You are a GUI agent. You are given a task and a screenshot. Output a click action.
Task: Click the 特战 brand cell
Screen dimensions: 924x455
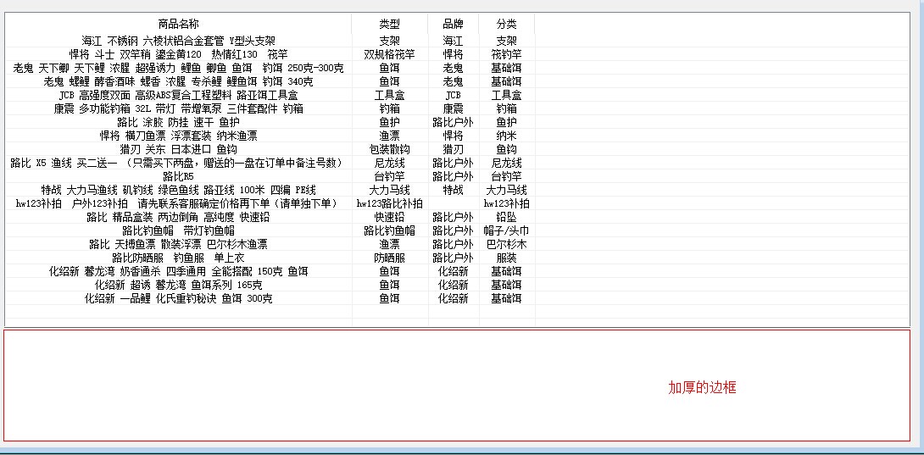coord(454,190)
